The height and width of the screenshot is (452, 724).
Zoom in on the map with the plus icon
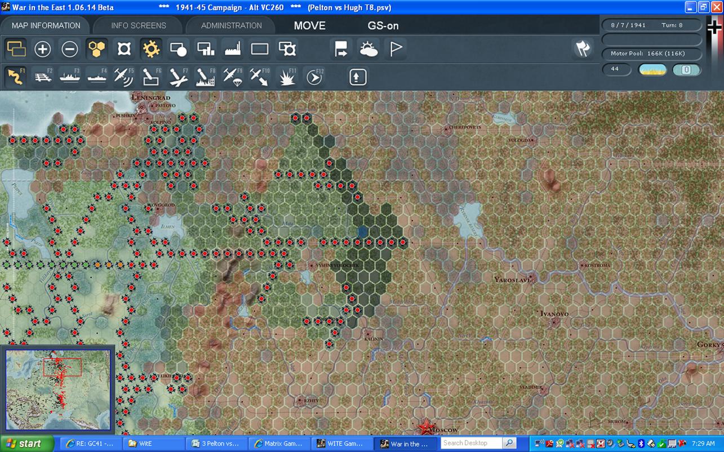pos(43,49)
